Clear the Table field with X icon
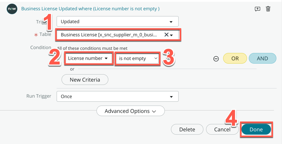This screenshot has height=144, width=282. coord(166,35)
